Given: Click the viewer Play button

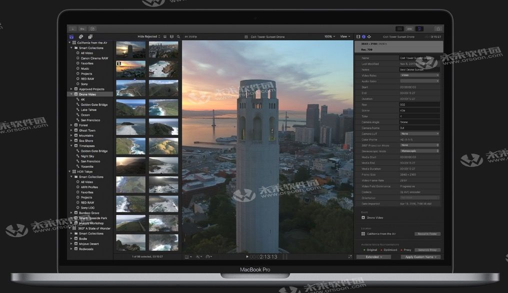Looking at the screenshot, I should click(x=247, y=257).
